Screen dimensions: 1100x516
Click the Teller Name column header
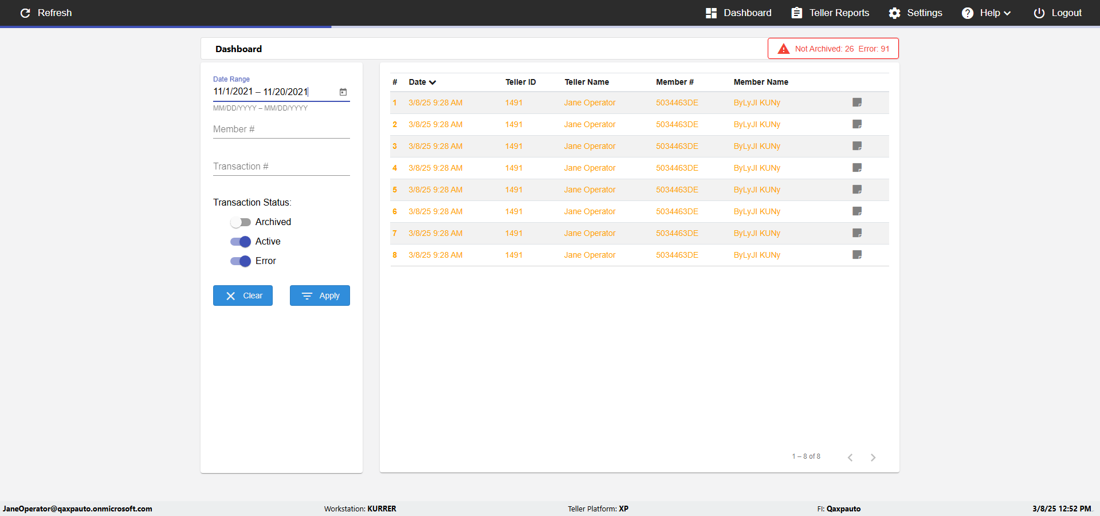[587, 82]
